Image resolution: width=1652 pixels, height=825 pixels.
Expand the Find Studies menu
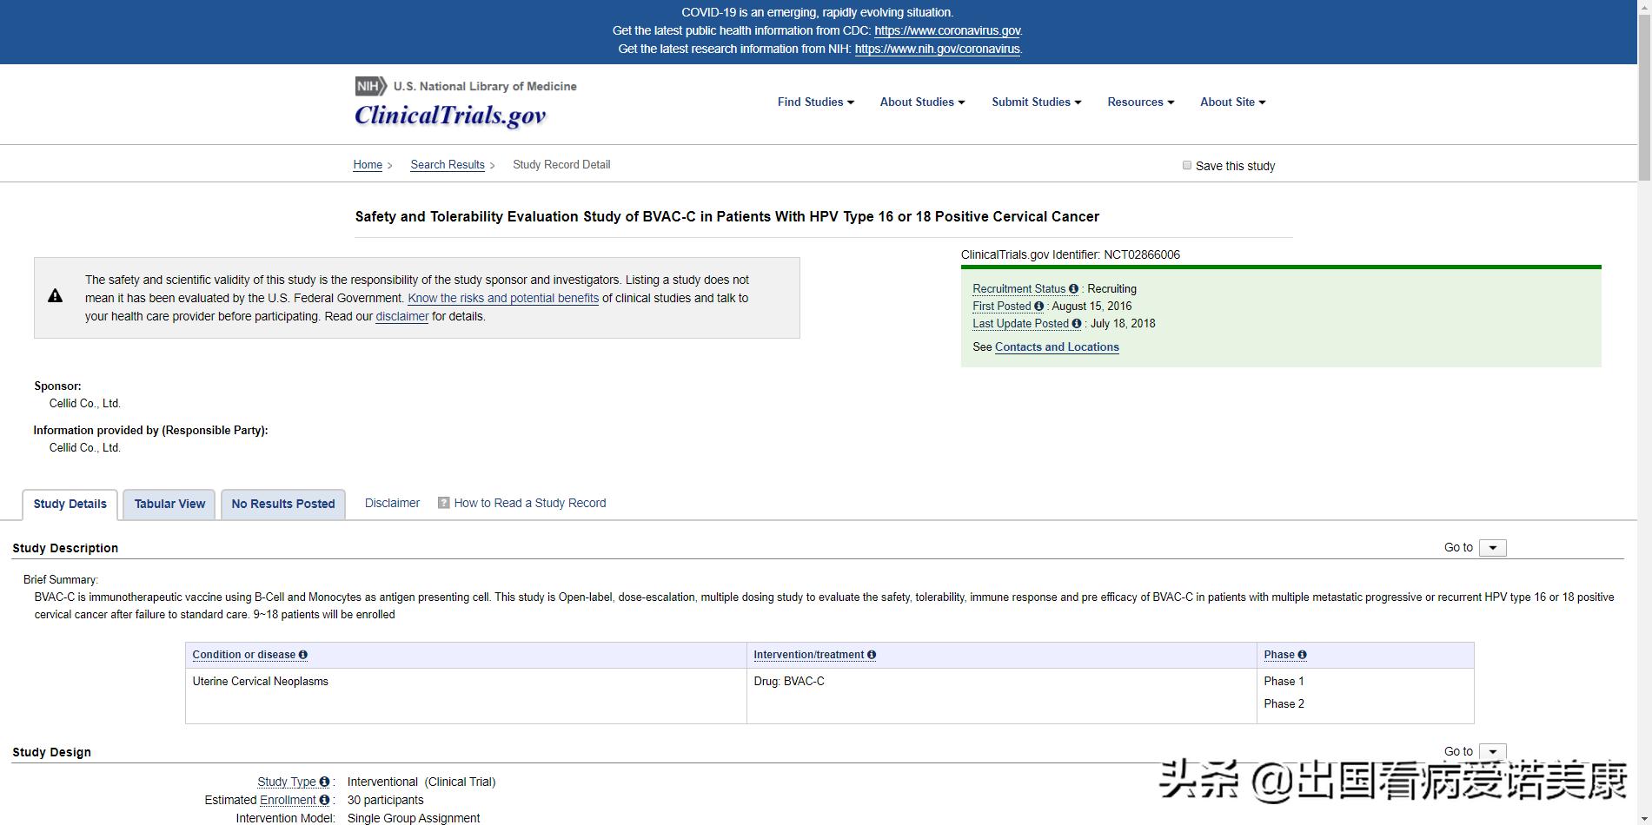click(x=816, y=102)
